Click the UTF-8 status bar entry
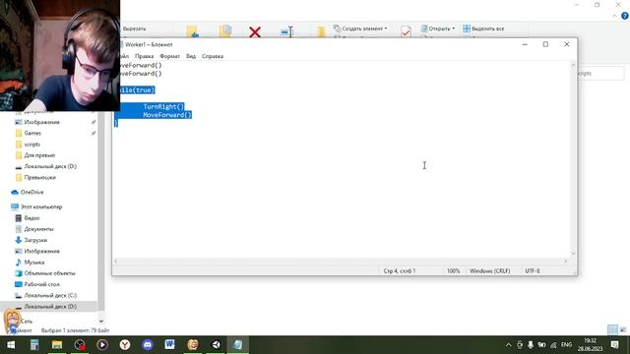The height and width of the screenshot is (354, 630). point(533,271)
